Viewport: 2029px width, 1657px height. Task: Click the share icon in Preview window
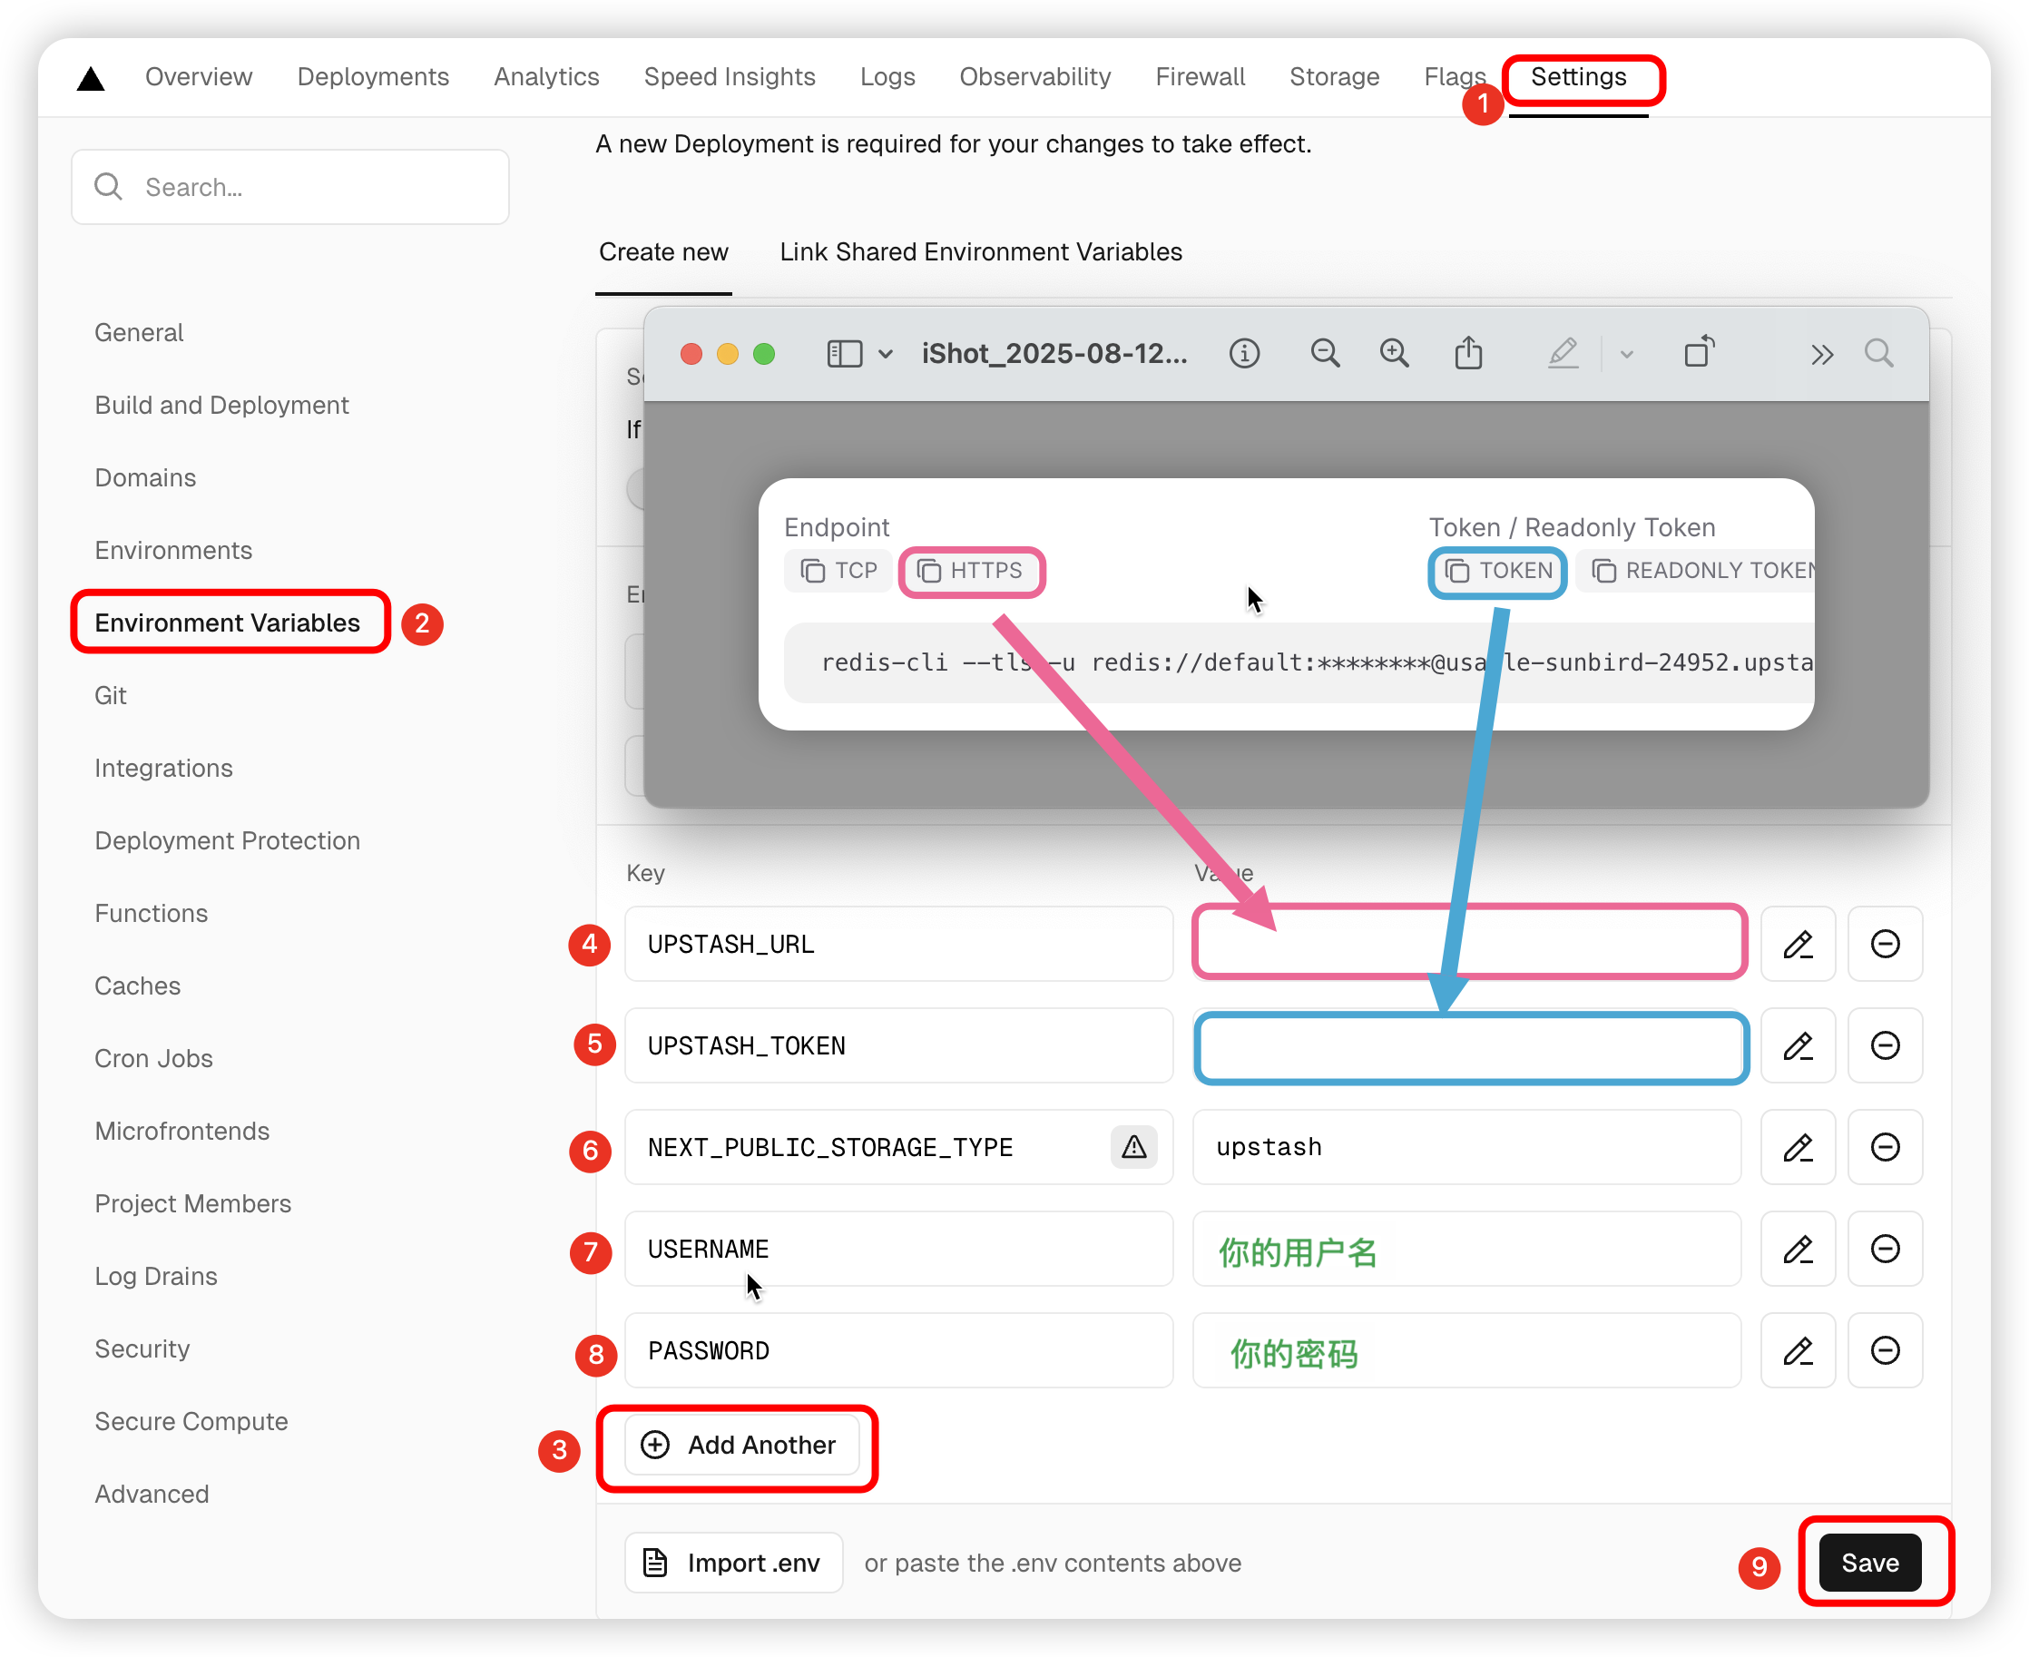coord(1468,354)
